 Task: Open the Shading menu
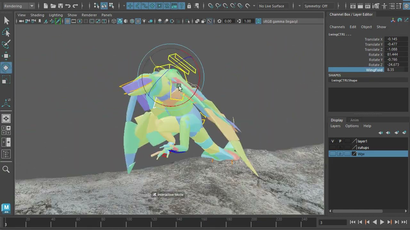[x=37, y=15]
